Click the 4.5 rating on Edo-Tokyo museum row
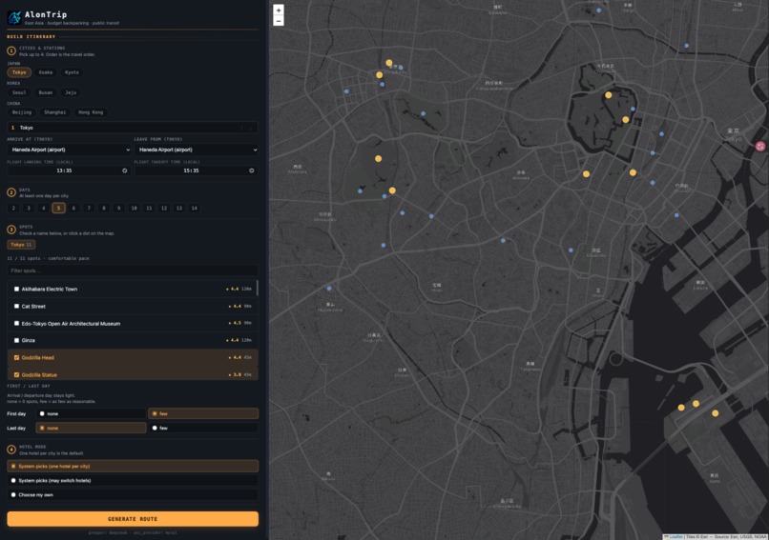Viewport: 769px width, 540px height. coord(234,323)
